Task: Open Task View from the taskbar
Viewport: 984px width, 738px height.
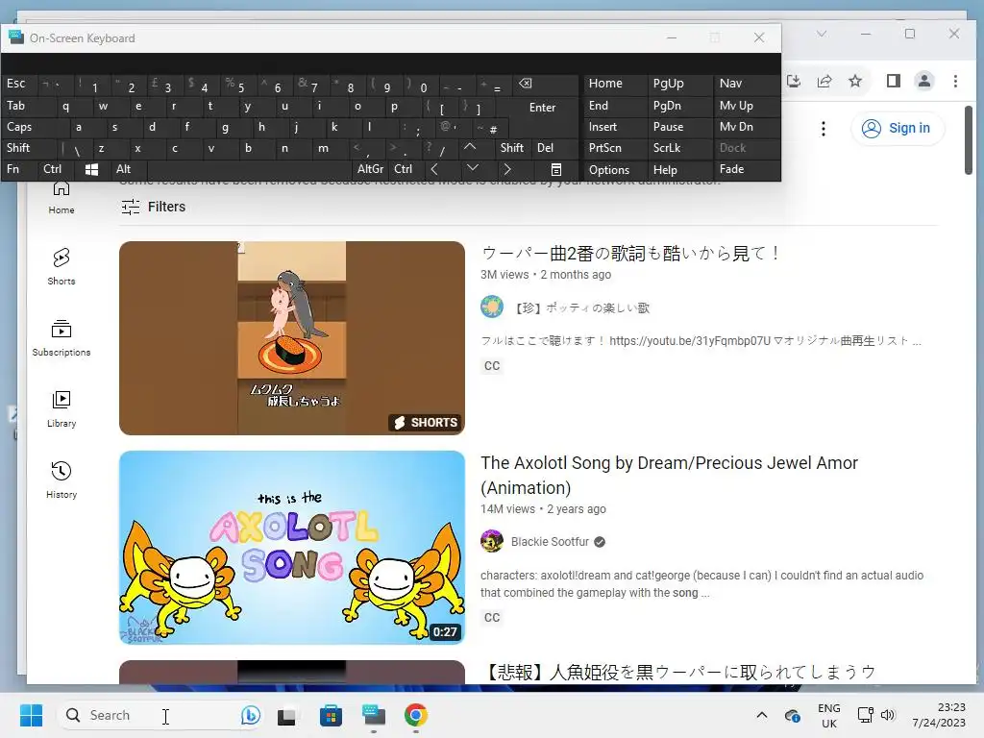Action: tap(286, 715)
